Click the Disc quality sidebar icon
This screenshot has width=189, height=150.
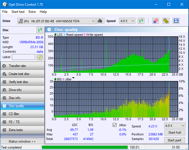[5, 106]
